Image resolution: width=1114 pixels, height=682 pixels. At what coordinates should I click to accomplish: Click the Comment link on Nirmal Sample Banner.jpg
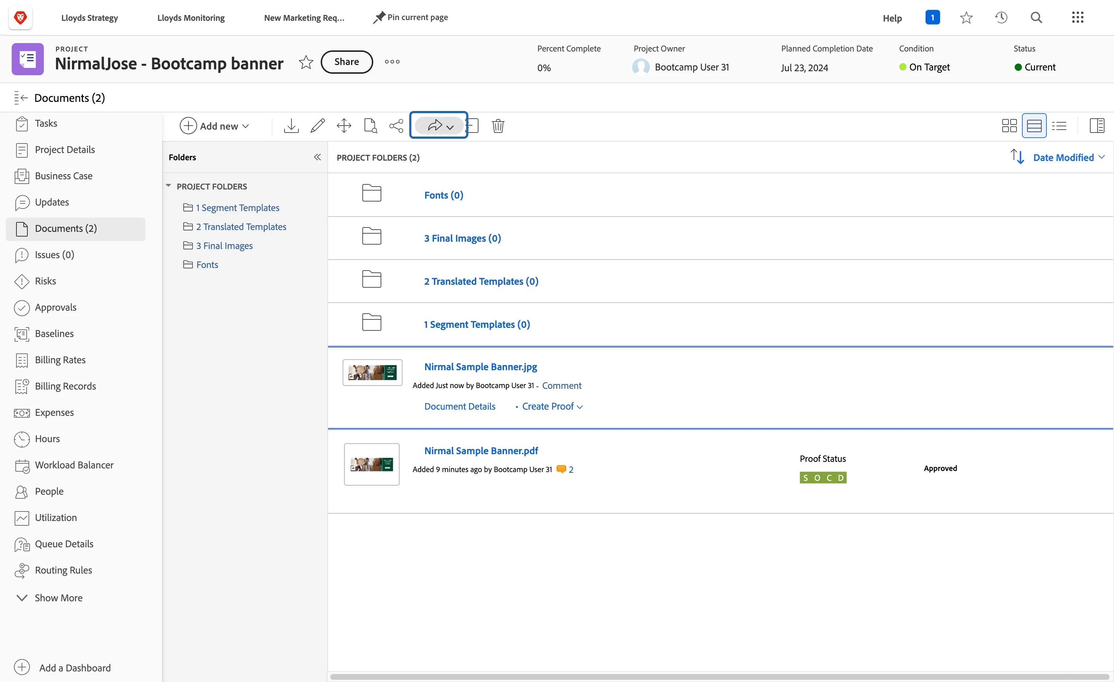pos(561,386)
